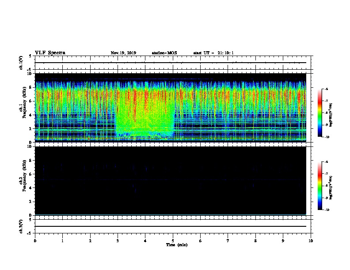Click the "station=MOS" header label
Screen dimensions: 350x270
[x=164, y=53]
